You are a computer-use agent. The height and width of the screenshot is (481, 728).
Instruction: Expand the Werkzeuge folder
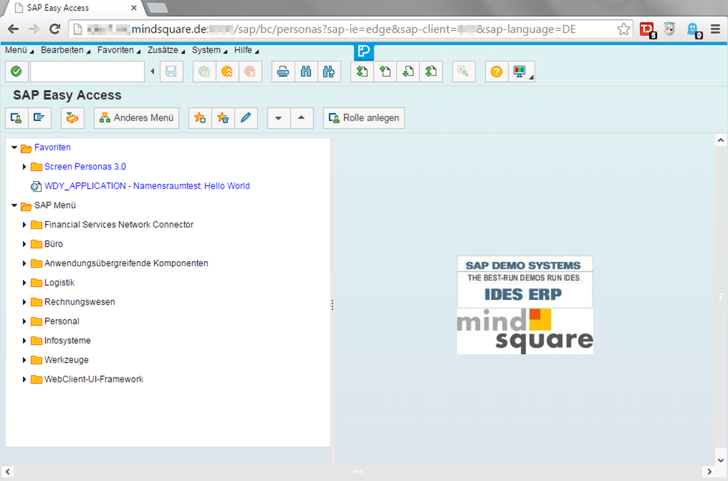point(24,360)
